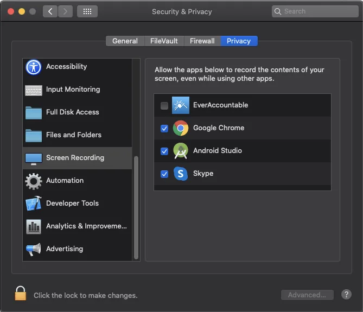Image resolution: width=363 pixels, height=312 pixels.
Task: Toggle the Skype screen recording checkbox
Action: click(x=164, y=174)
